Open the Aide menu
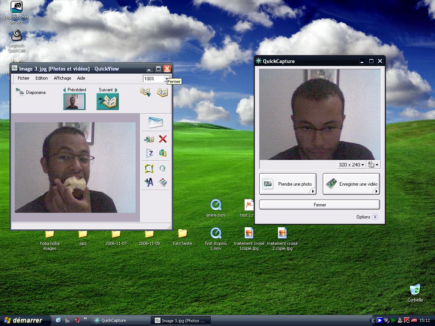 pos(81,78)
